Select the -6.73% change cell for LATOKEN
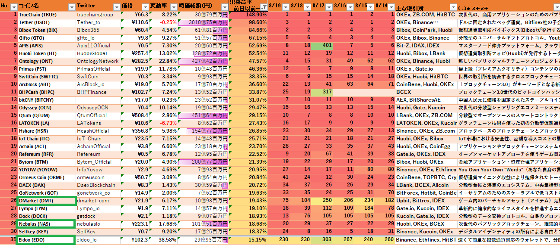 163,123
